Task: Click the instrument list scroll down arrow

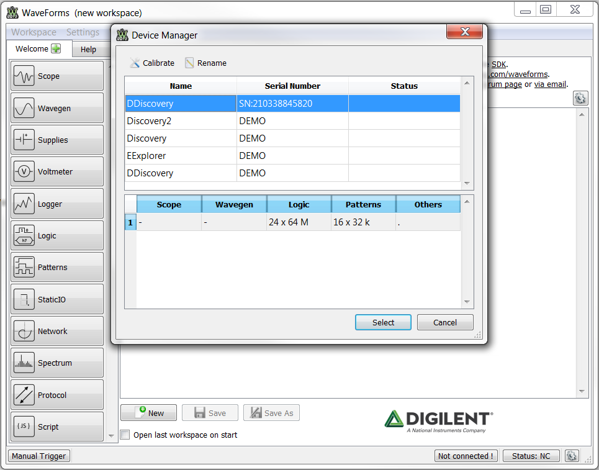Action: [112, 436]
